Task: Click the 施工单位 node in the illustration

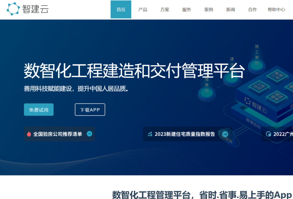Action: (x=256, y=63)
